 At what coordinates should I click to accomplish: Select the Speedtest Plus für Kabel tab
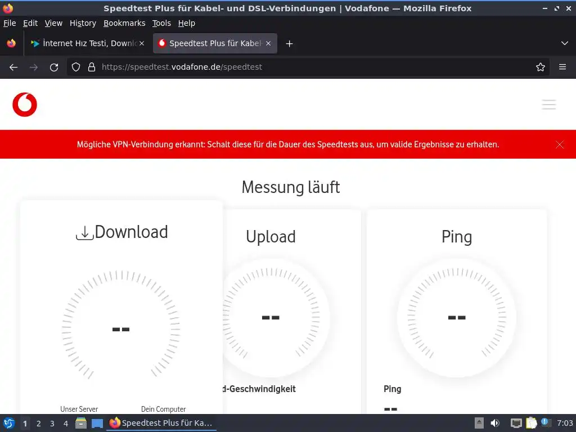(x=215, y=43)
